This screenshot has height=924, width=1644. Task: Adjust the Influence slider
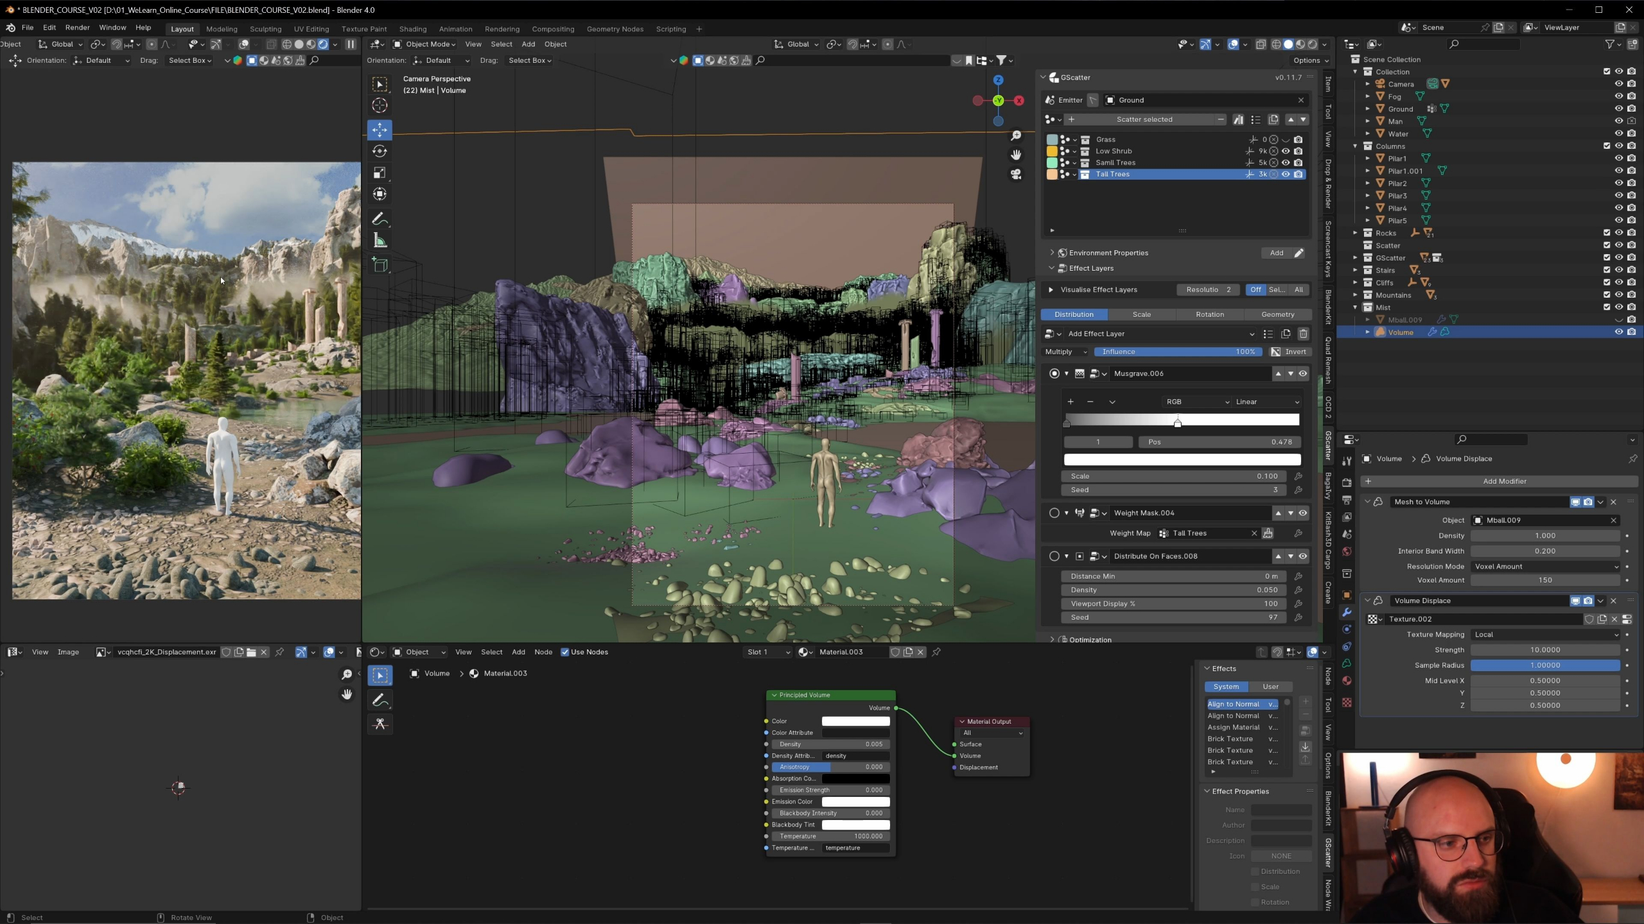1178,352
